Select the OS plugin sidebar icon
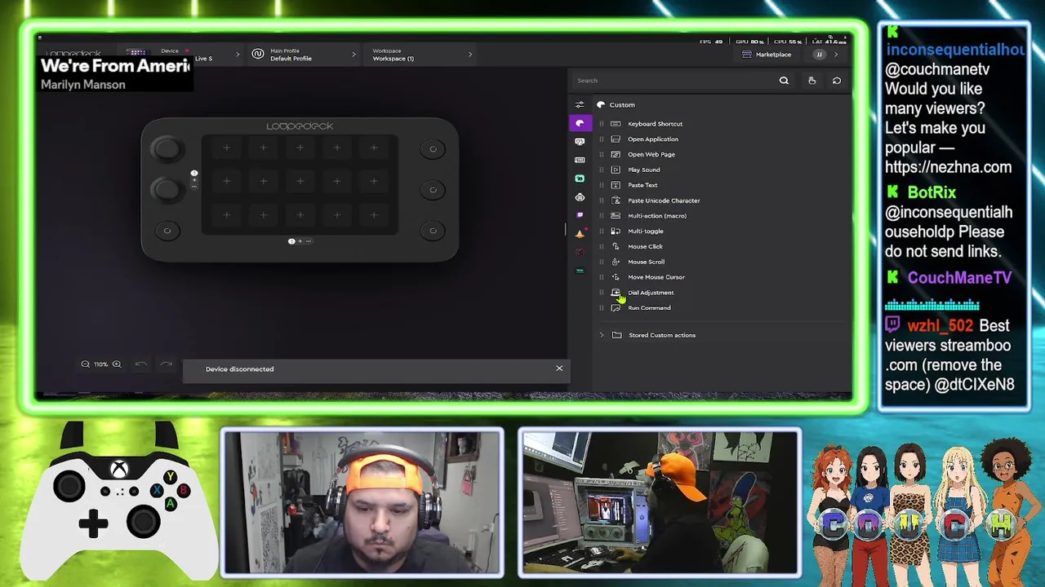 coord(580,141)
